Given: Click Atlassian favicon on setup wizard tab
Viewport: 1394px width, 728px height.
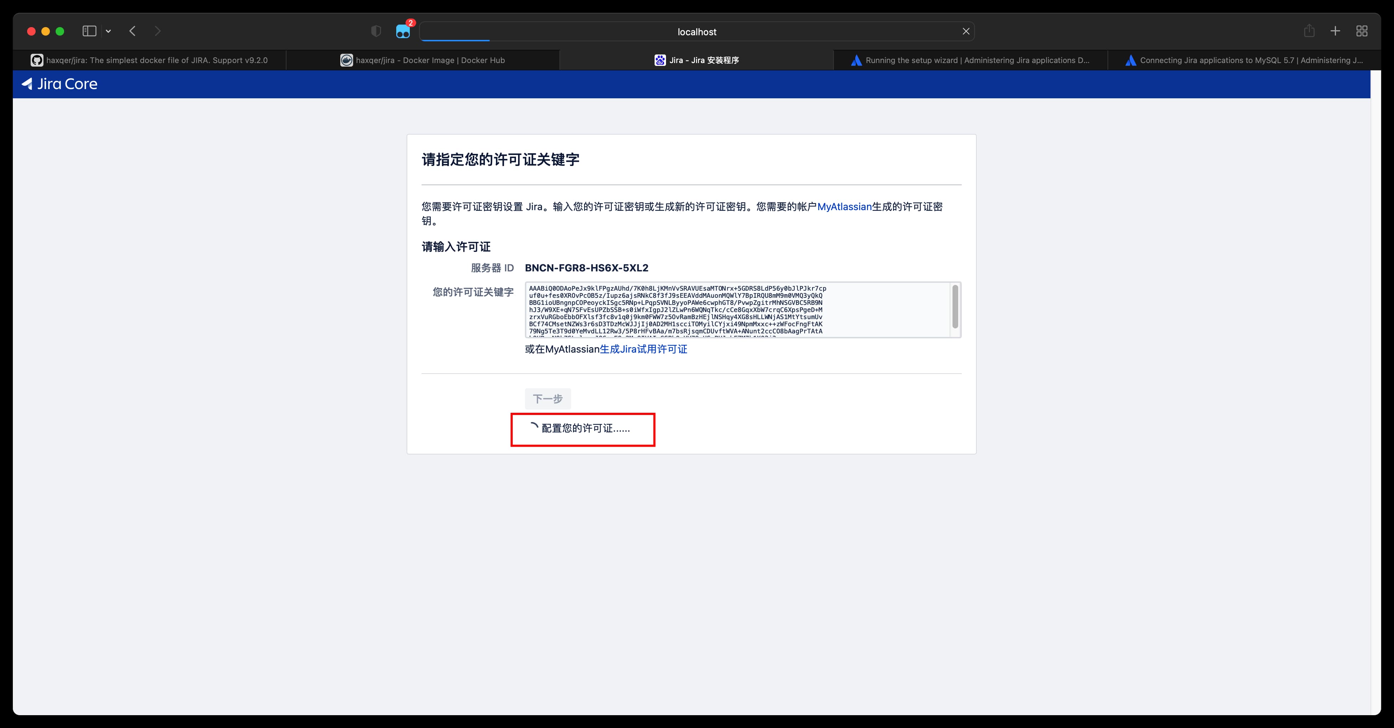Looking at the screenshot, I should pos(856,60).
